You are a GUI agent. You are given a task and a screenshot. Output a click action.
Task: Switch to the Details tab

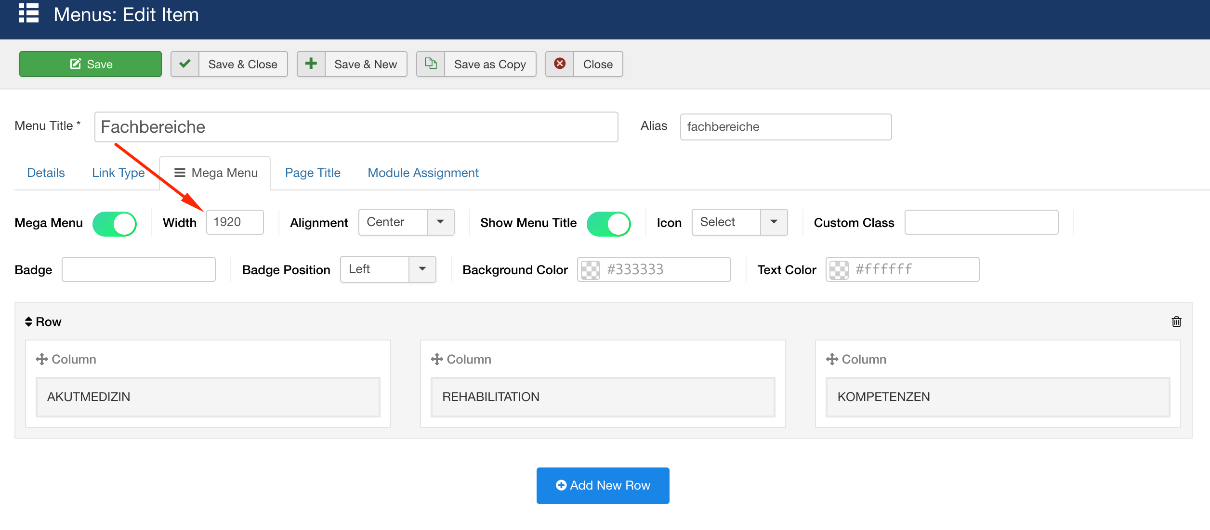tap(46, 173)
